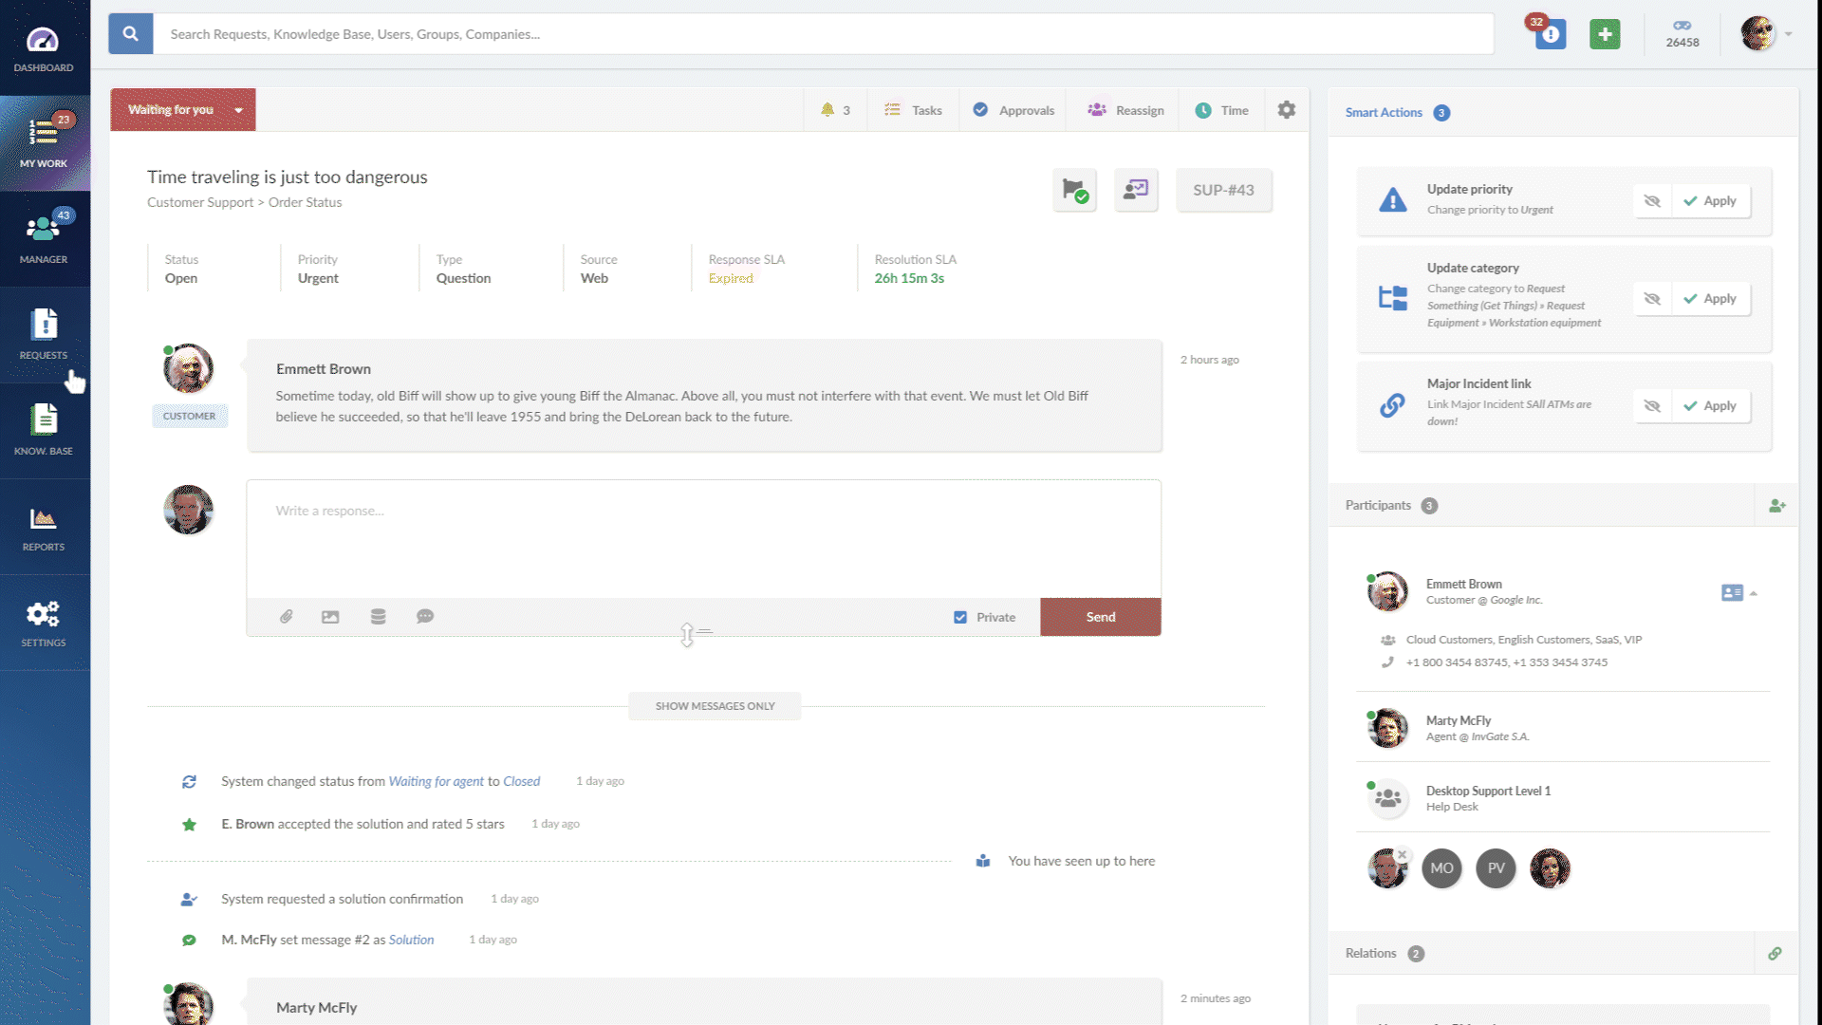Expand the Waiting for you dropdown

tap(238, 109)
